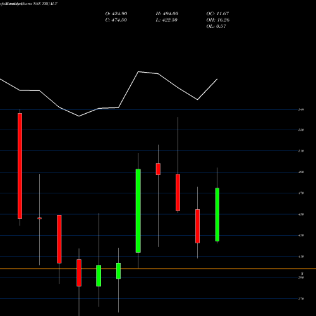Click the OC: 11.67 percentage reading
The height and width of the screenshot is (316, 316).
[x=217, y=14]
